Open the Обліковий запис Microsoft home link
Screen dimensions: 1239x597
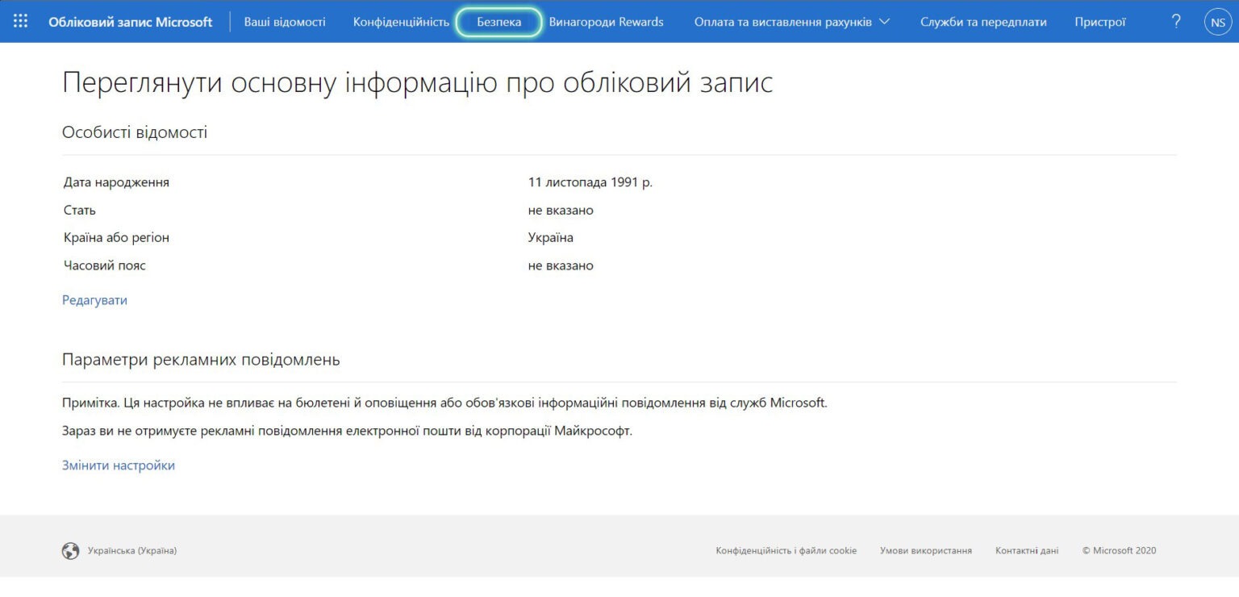pos(131,22)
